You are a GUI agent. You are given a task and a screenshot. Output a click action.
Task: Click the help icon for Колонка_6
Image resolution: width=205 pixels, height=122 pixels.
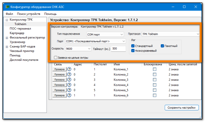pos(69,95)
